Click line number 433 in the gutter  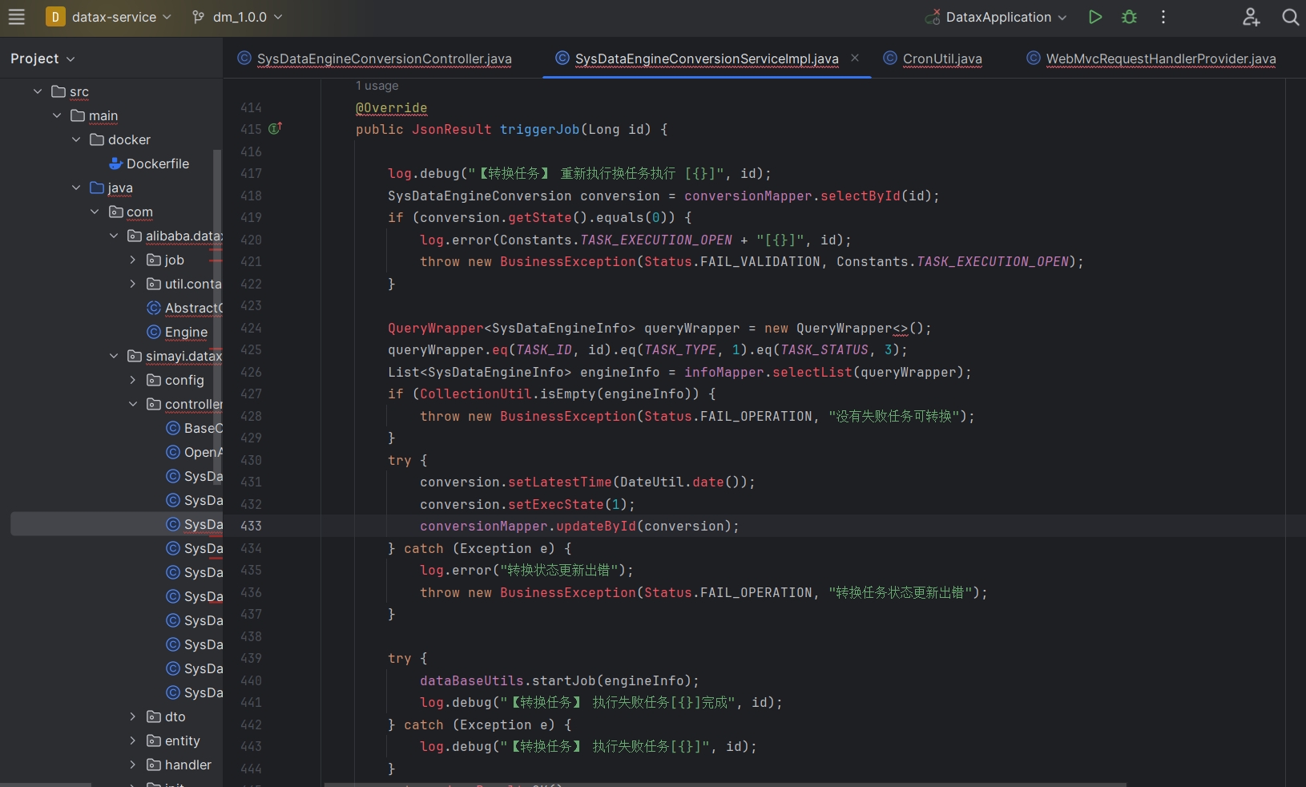(251, 526)
